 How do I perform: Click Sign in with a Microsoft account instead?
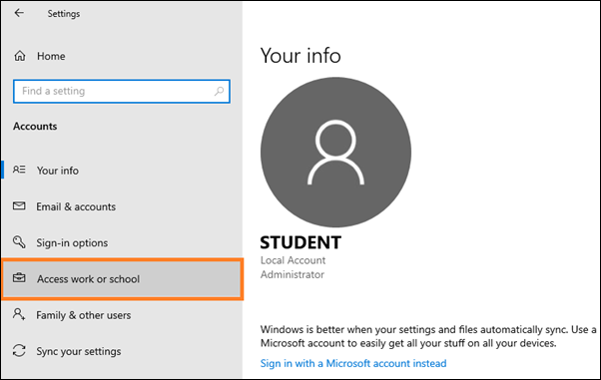point(353,363)
